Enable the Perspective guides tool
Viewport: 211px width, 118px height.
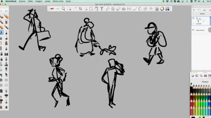point(124,9)
